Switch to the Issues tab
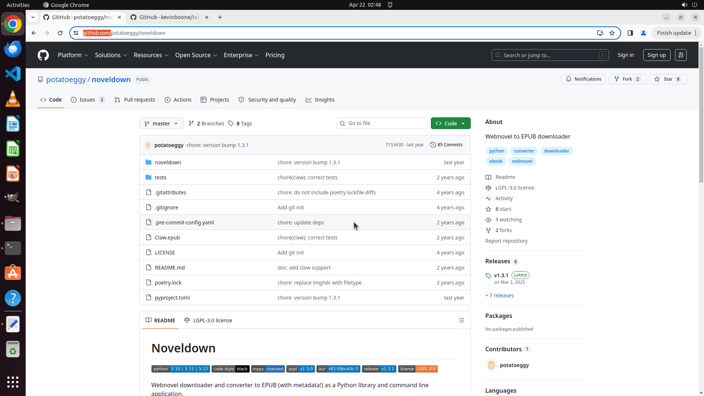704x396 pixels. point(88,100)
